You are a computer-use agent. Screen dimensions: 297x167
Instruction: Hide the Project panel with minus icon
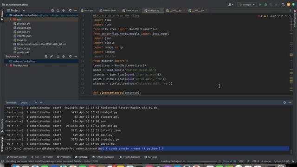click(76, 10)
